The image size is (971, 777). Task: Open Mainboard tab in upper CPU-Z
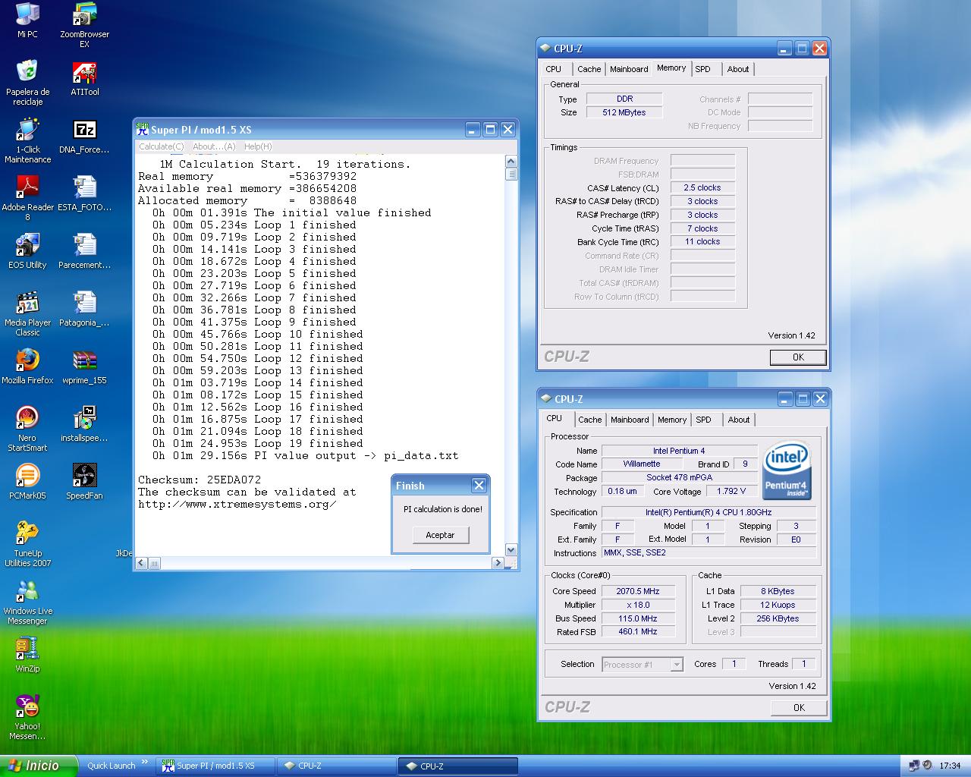point(629,69)
